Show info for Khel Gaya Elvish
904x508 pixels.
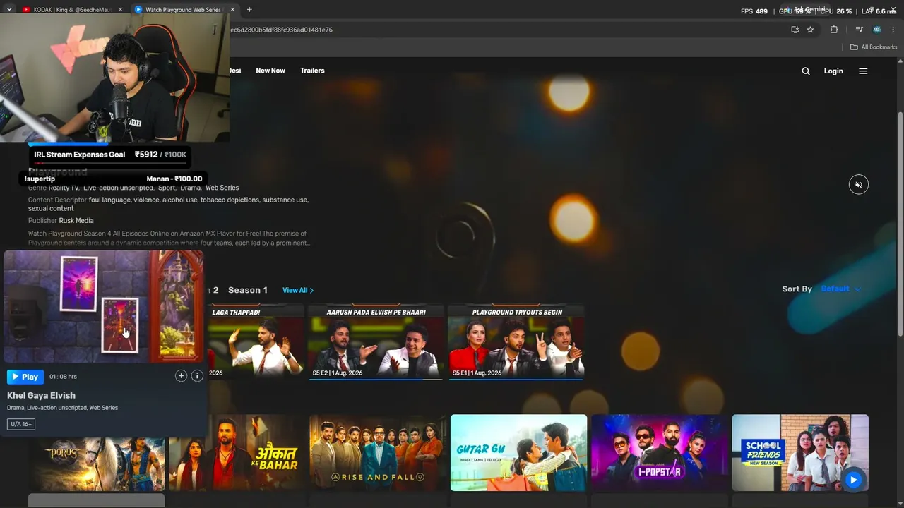tap(197, 376)
